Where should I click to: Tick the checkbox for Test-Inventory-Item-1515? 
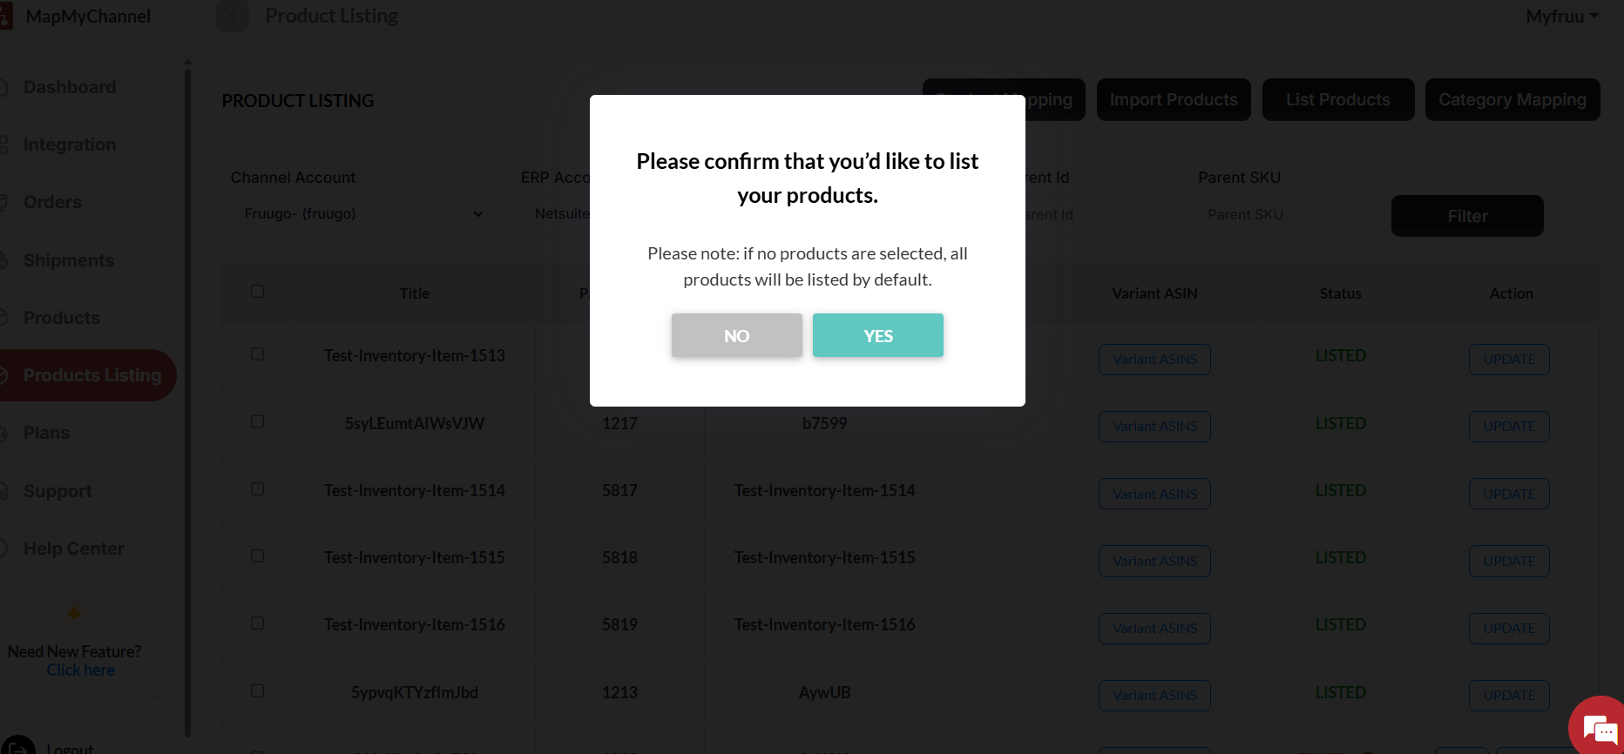[x=257, y=555]
